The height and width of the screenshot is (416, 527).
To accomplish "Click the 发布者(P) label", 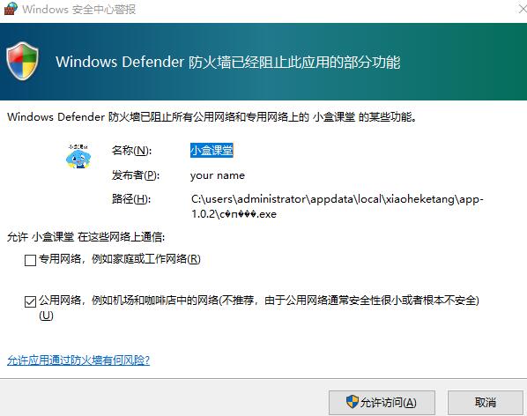I will point(136,175).
